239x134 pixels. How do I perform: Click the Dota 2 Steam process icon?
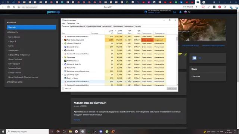65,78
